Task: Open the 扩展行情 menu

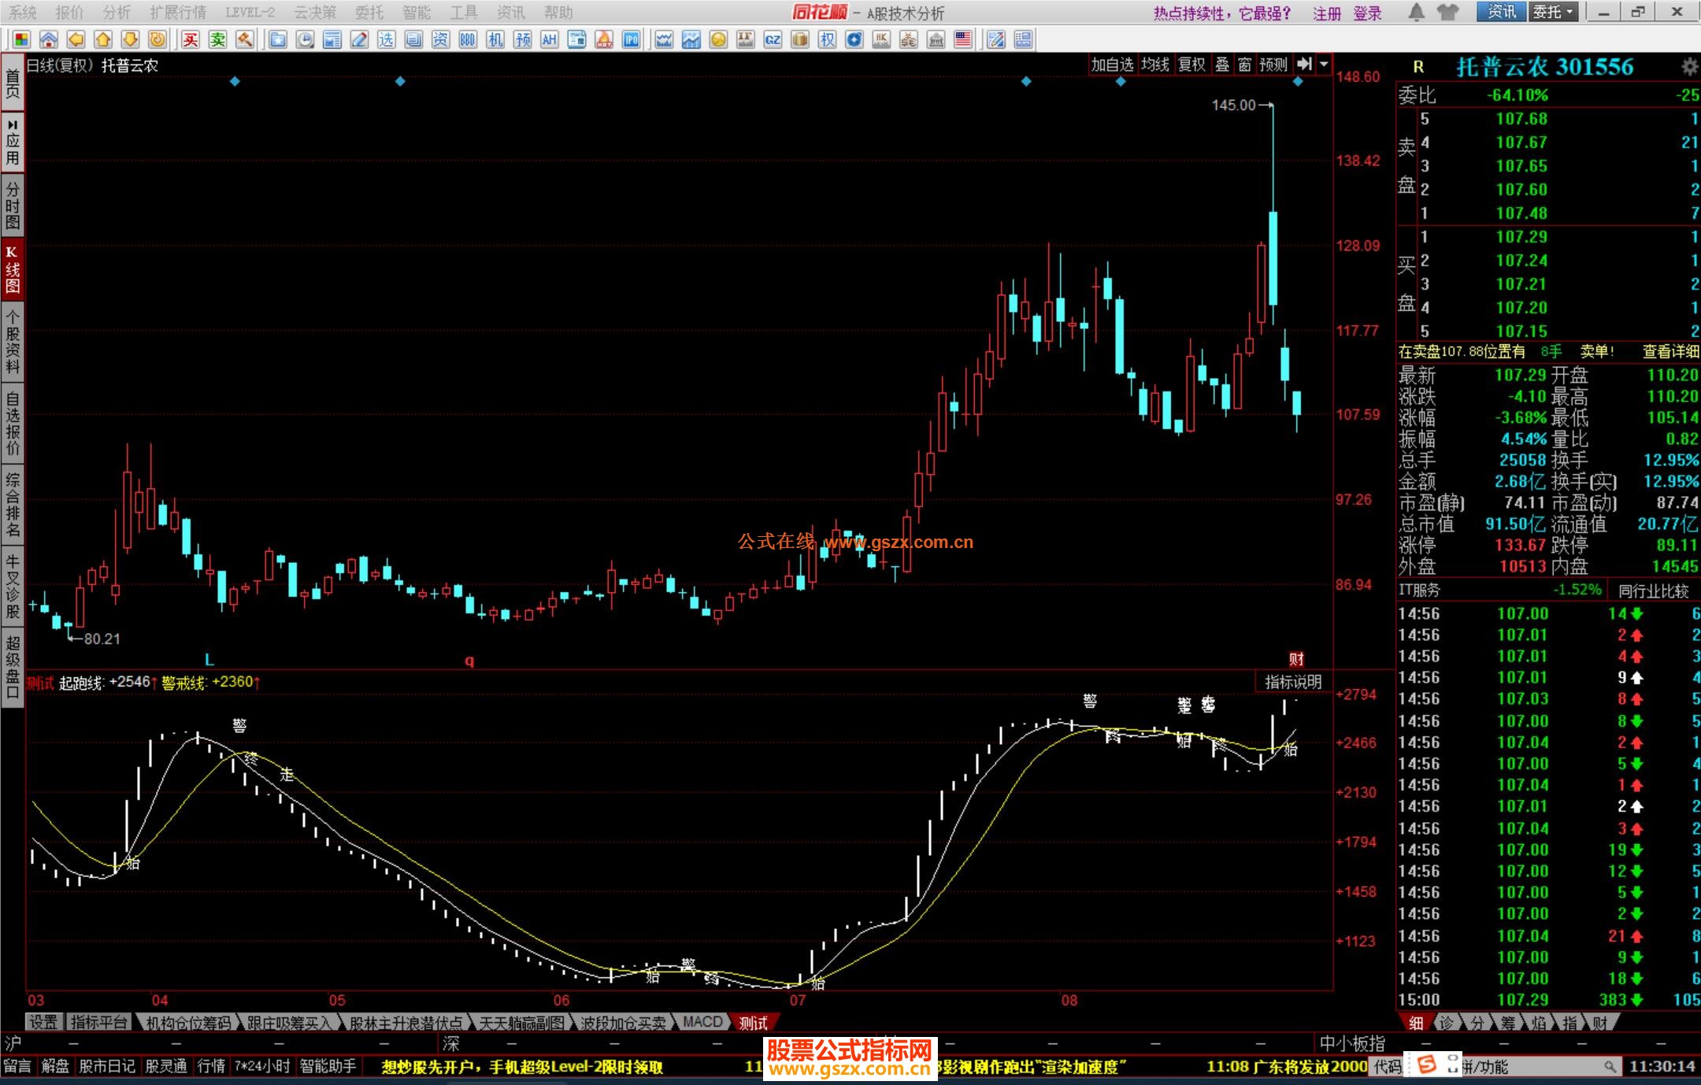Action: coord(177,12)
